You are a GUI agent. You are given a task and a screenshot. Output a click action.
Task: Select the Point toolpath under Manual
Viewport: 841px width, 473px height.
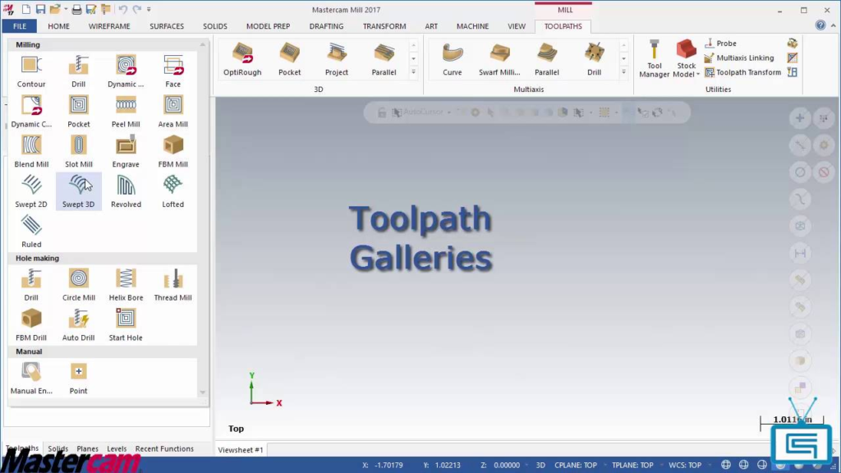(x=78, y=379)
